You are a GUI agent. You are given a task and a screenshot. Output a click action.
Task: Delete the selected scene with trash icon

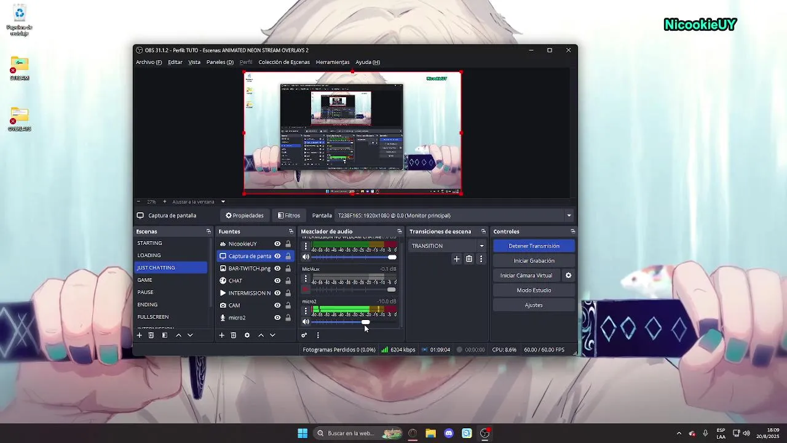151,335
